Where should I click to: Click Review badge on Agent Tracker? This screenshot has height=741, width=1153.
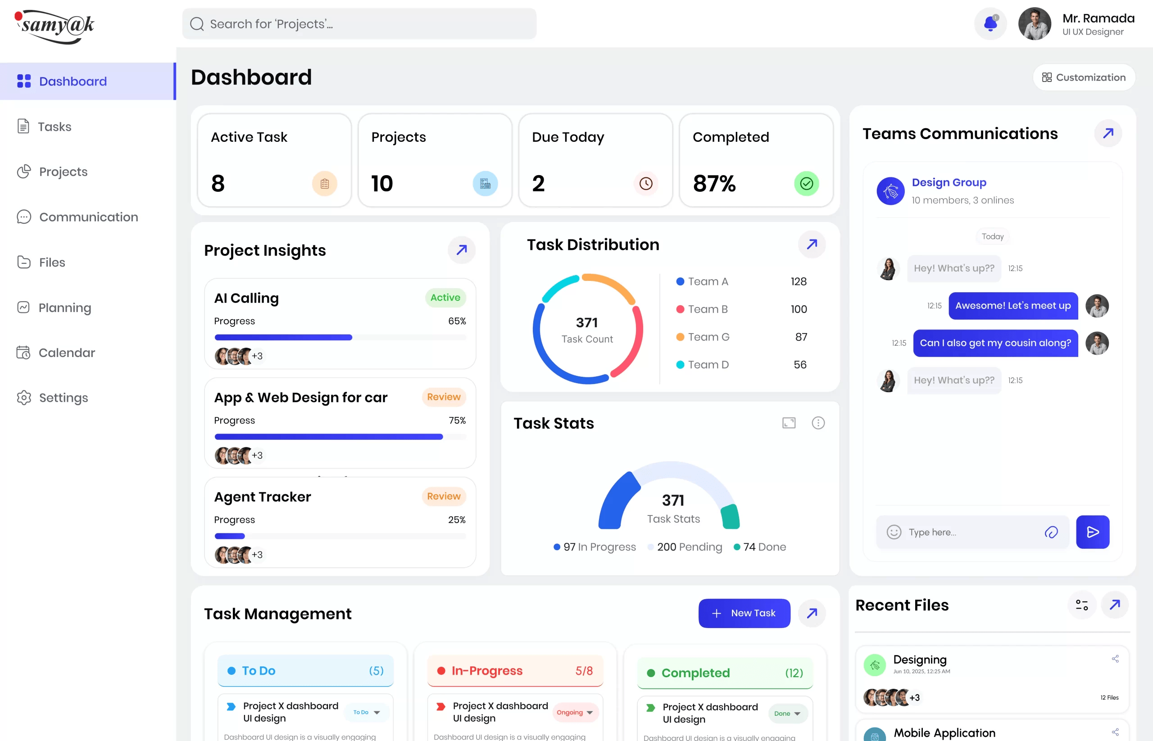click(x=443, y=496)
